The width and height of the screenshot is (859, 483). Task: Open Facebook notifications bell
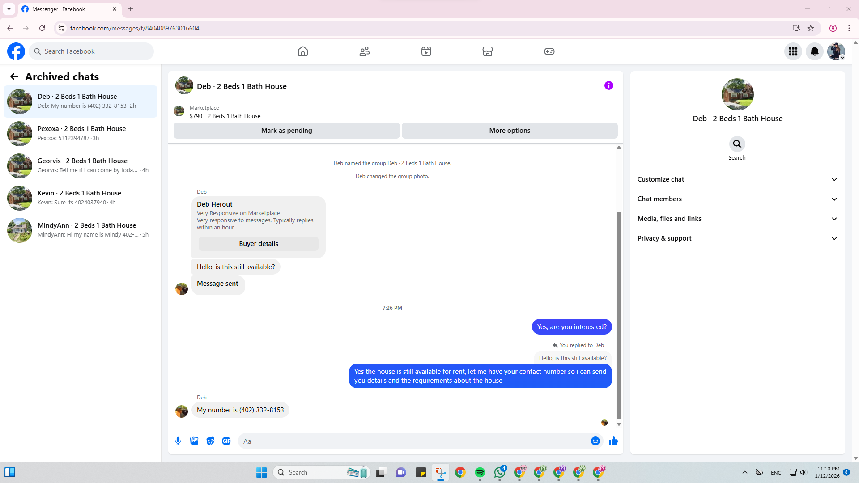[x=814, y=51]
